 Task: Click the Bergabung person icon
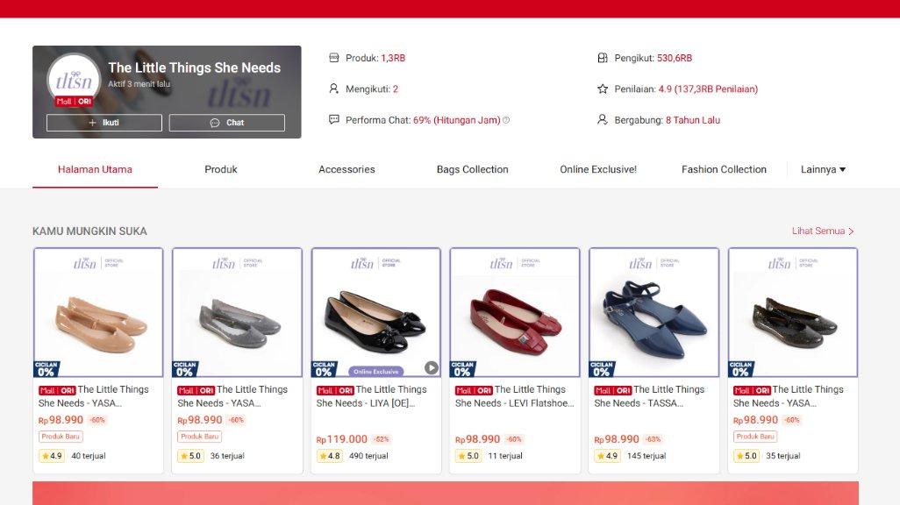click(602, 119)
